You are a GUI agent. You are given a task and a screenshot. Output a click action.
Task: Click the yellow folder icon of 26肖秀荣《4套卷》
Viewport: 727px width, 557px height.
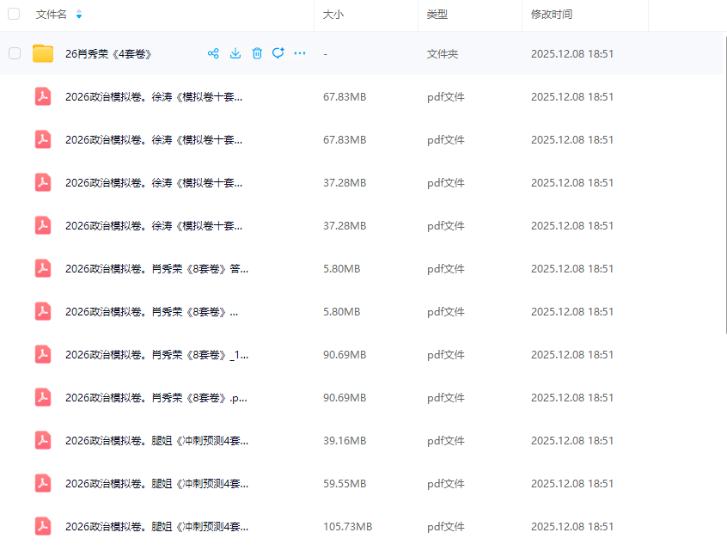(43, 53)
